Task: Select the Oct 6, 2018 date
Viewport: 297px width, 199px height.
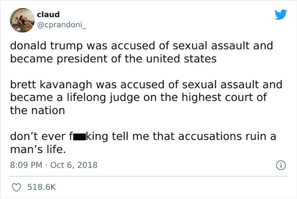Action: coord(74,165)
